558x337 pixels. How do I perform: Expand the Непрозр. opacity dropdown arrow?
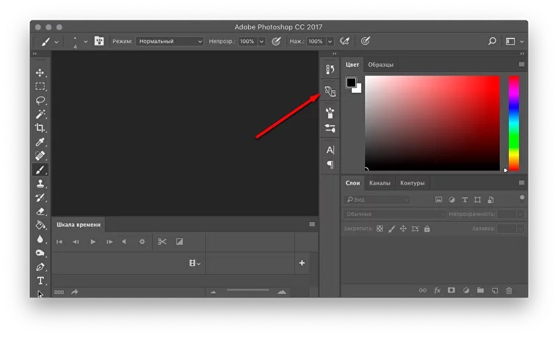(261, 42)
